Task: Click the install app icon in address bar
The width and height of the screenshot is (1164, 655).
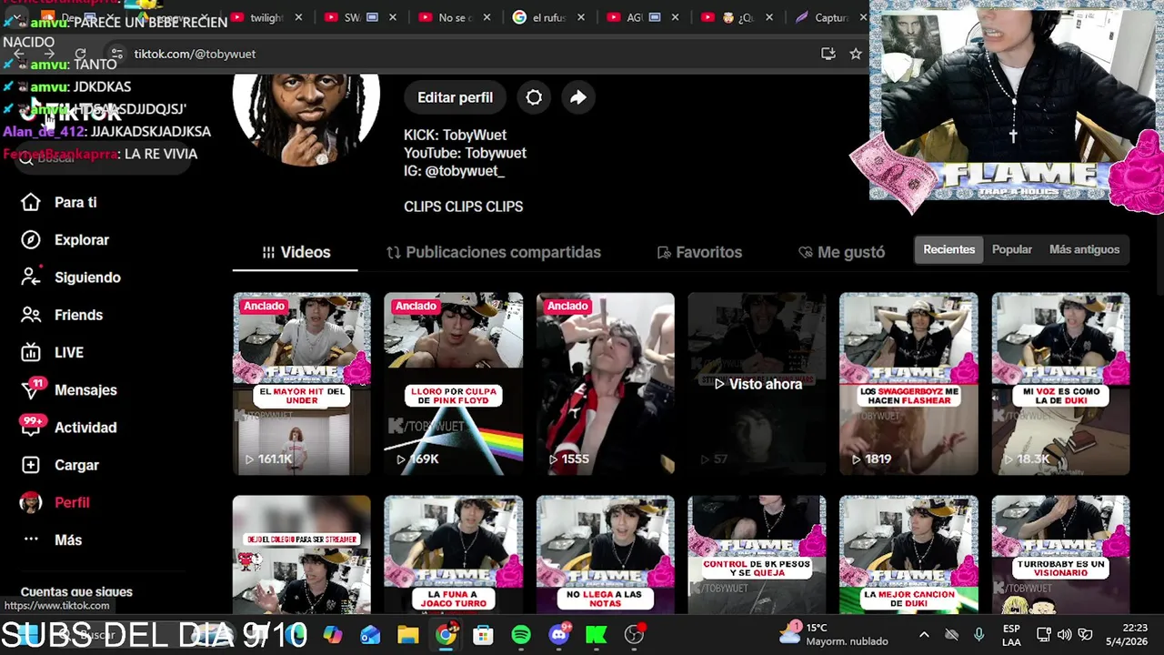Action: tap(828, 54)
